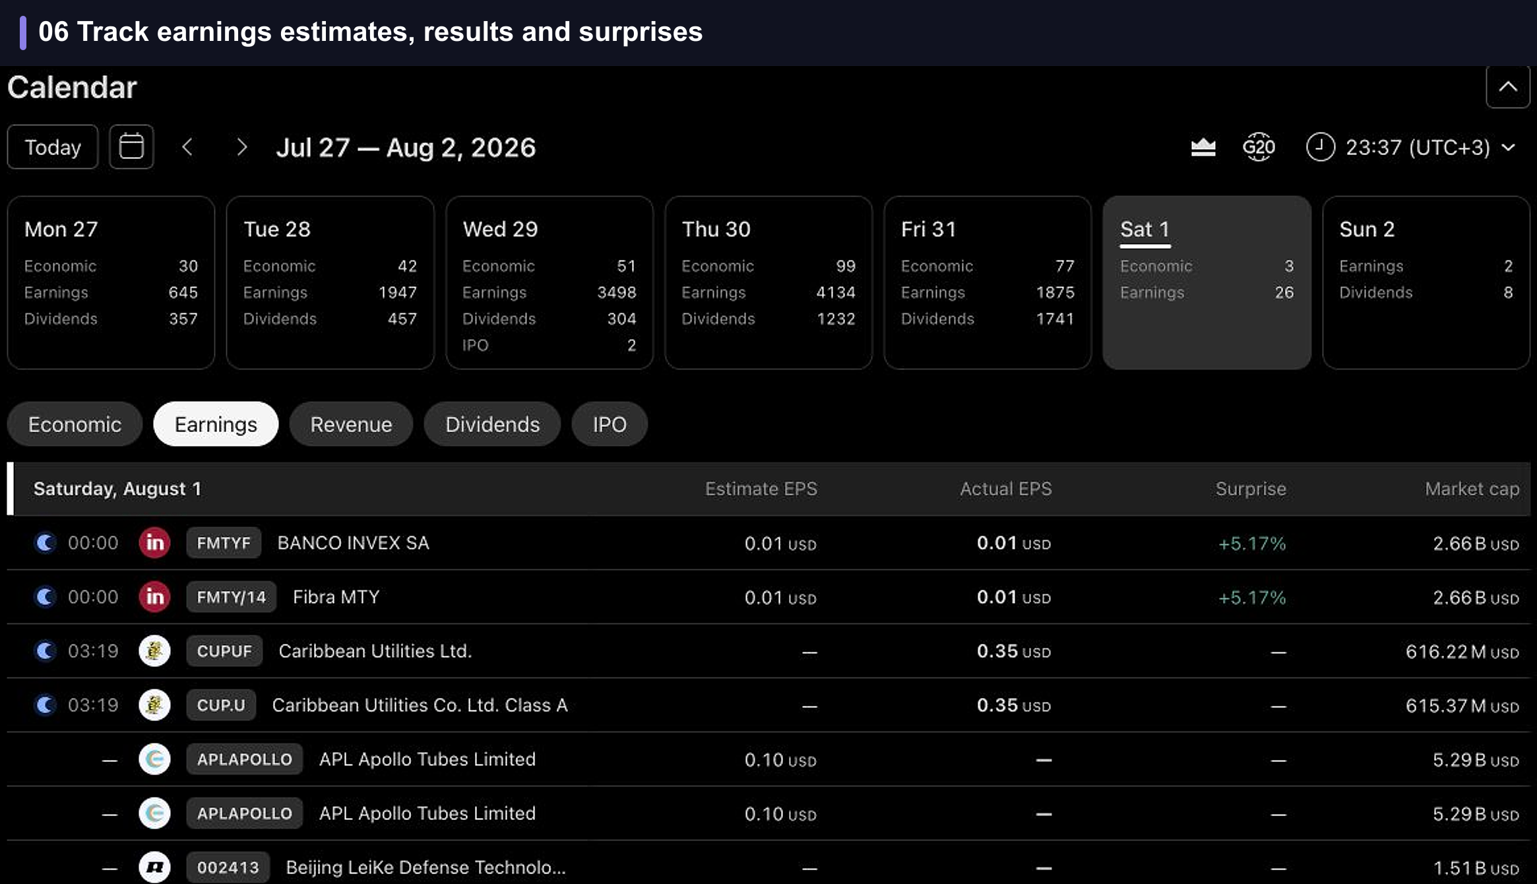
Task: Select the Tue 28 day card
Action: [x=330, y=282]
